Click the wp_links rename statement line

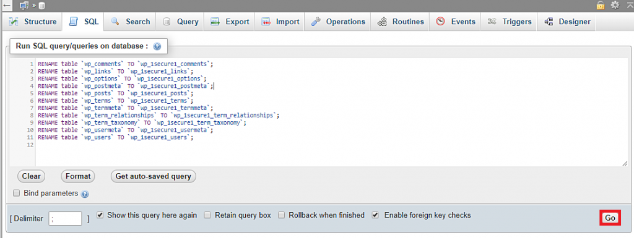click(x=116, y=71)
